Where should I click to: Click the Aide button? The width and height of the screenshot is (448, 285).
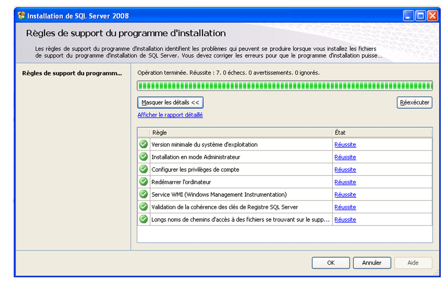click(413, 263)
